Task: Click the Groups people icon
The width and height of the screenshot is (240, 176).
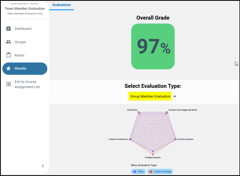Action: 9,42
